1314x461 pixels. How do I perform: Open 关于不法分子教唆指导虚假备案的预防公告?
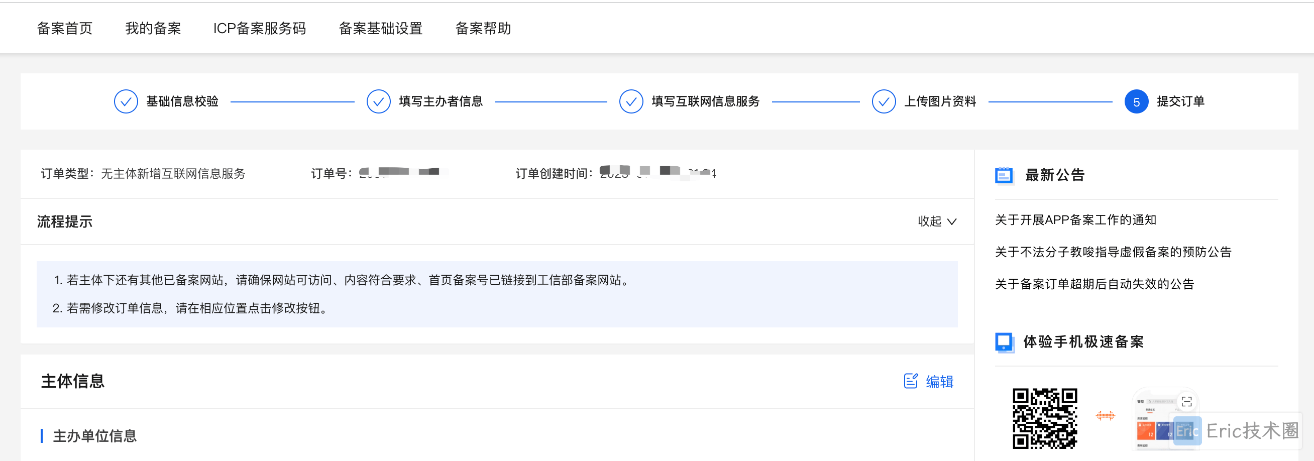click(x=1113, y=252)
